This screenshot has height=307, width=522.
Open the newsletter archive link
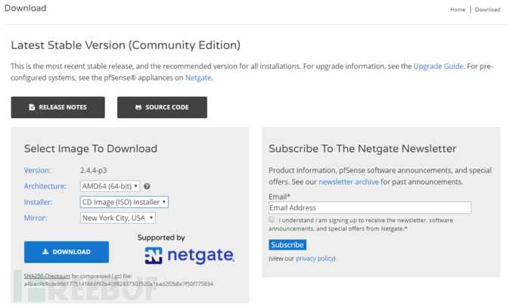point(348,182)
